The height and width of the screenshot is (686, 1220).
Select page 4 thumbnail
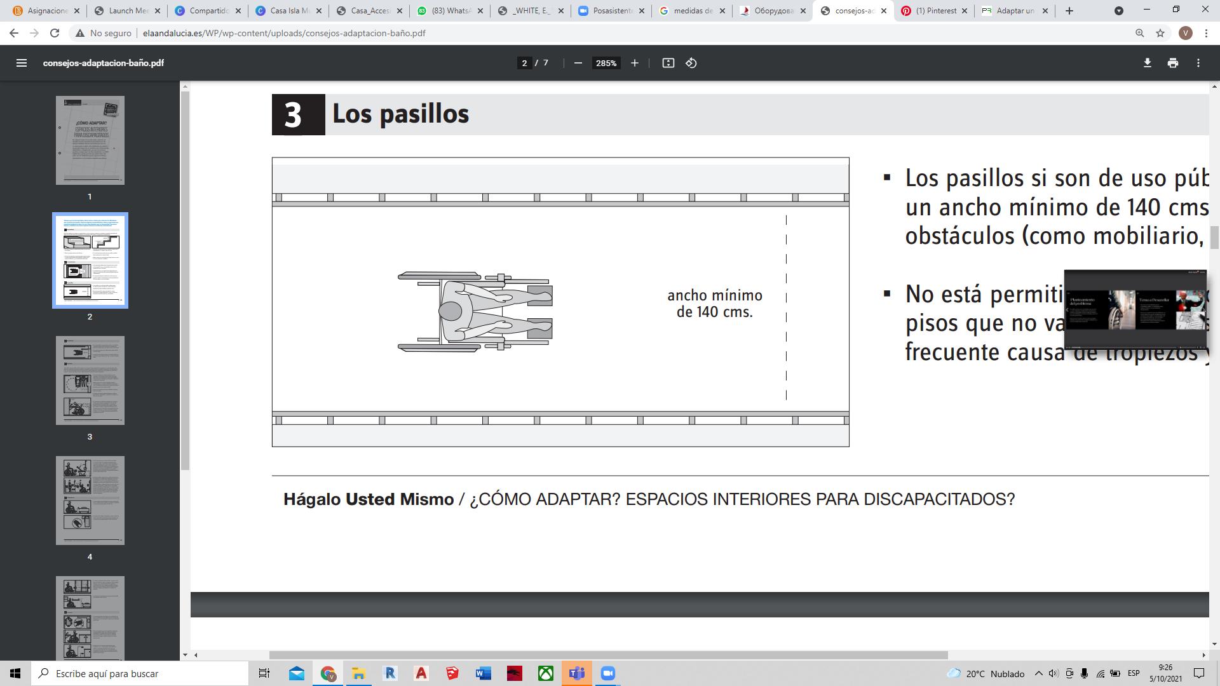[90, 501]
